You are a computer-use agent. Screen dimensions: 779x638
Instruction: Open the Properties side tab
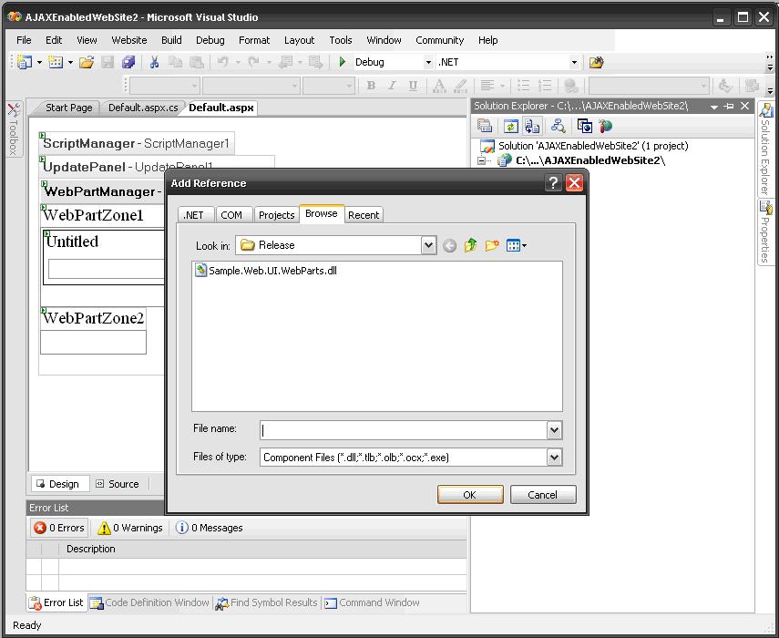765,232
